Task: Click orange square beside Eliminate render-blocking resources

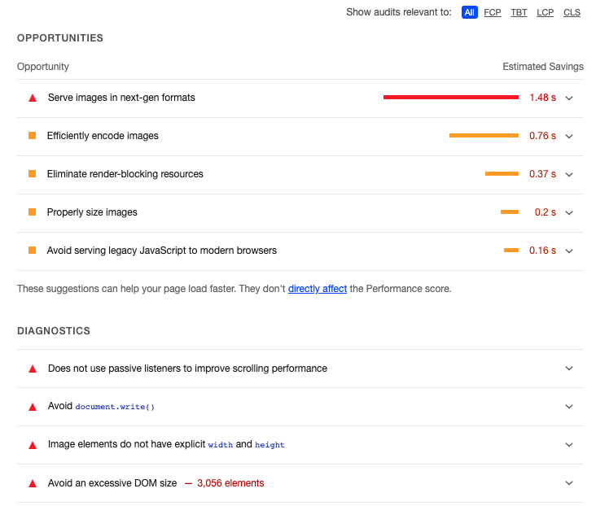Action: (33, 174)
